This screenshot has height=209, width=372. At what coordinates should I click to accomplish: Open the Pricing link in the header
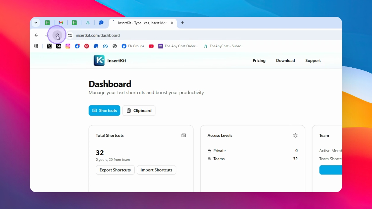click(x=259, y=61)
